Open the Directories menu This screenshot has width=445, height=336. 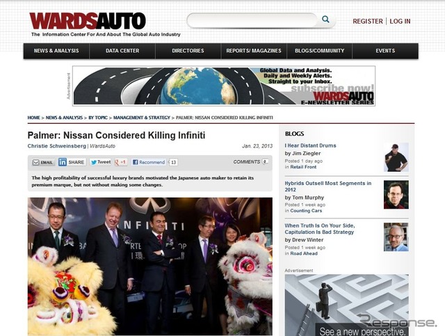point(188,51)
